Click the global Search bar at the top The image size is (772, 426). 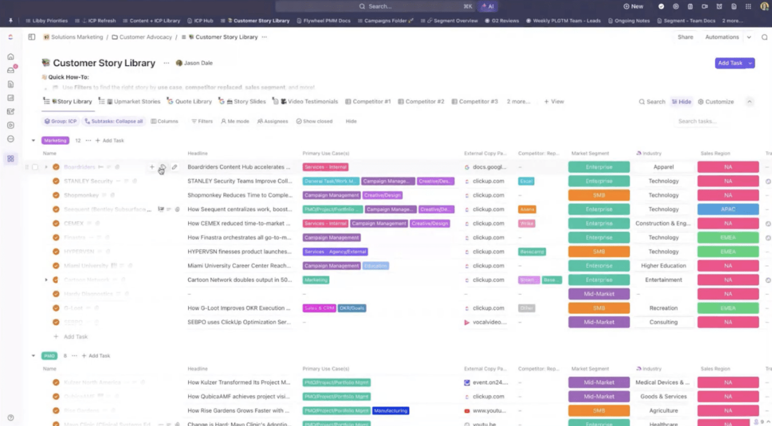[375, 7]
